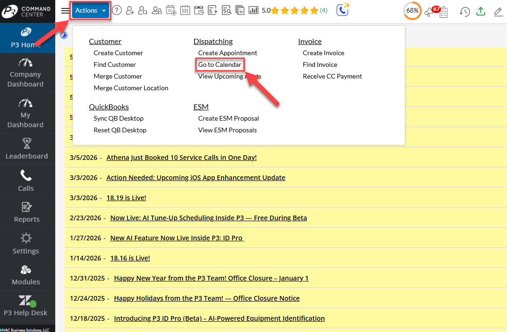Click the upcoming appointments calendar-clock icon
Viewport: 507px width, 332px height.
click(x=199, y=11)
